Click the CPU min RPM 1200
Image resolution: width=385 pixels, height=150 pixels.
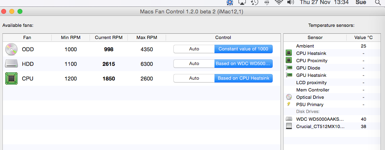71,79
